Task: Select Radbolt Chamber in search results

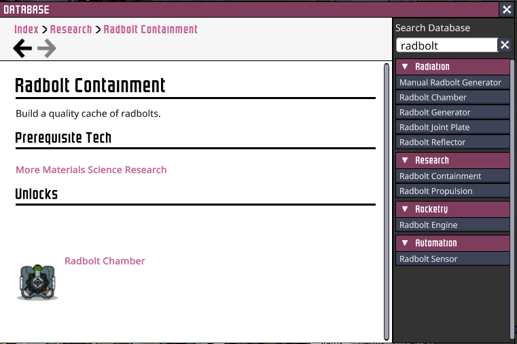Action: pos(452,98)
